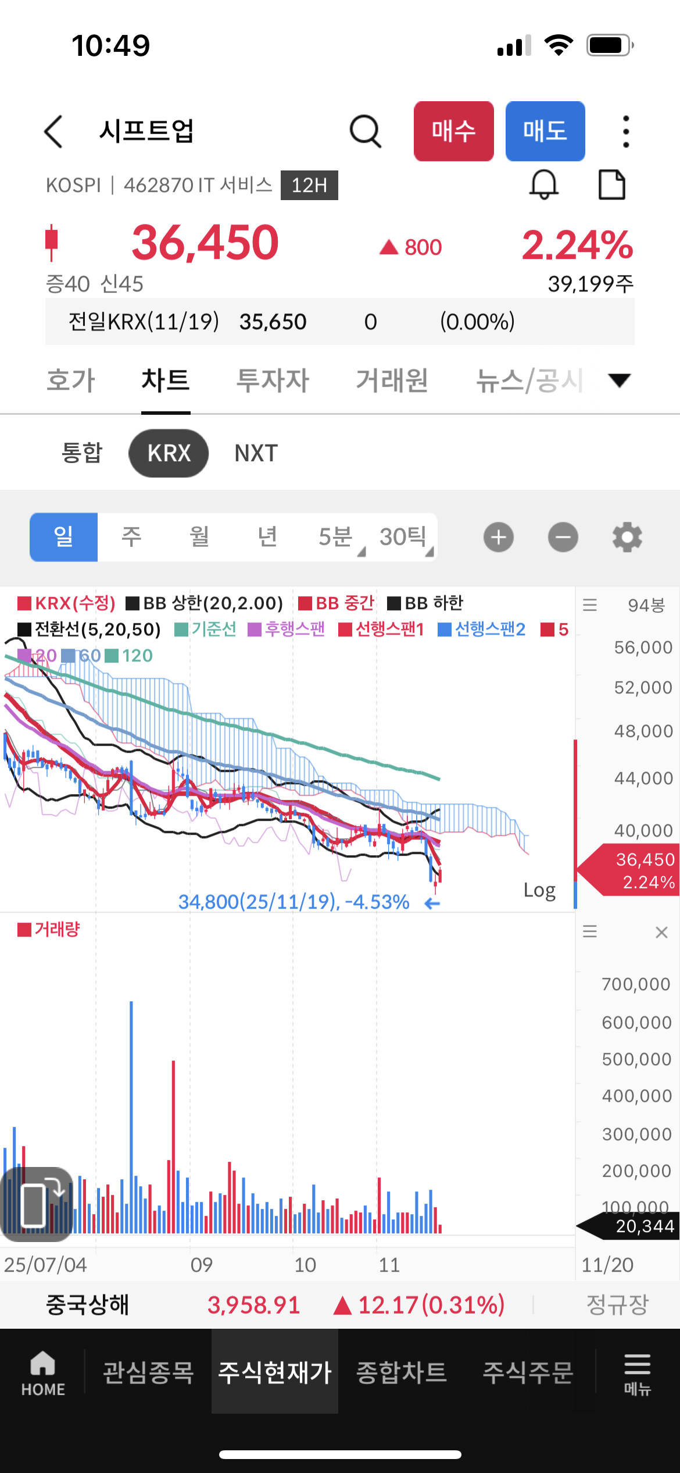The image size is (680, 1473).
Task: Switch to the 투자자 tab
Action: 273,380
